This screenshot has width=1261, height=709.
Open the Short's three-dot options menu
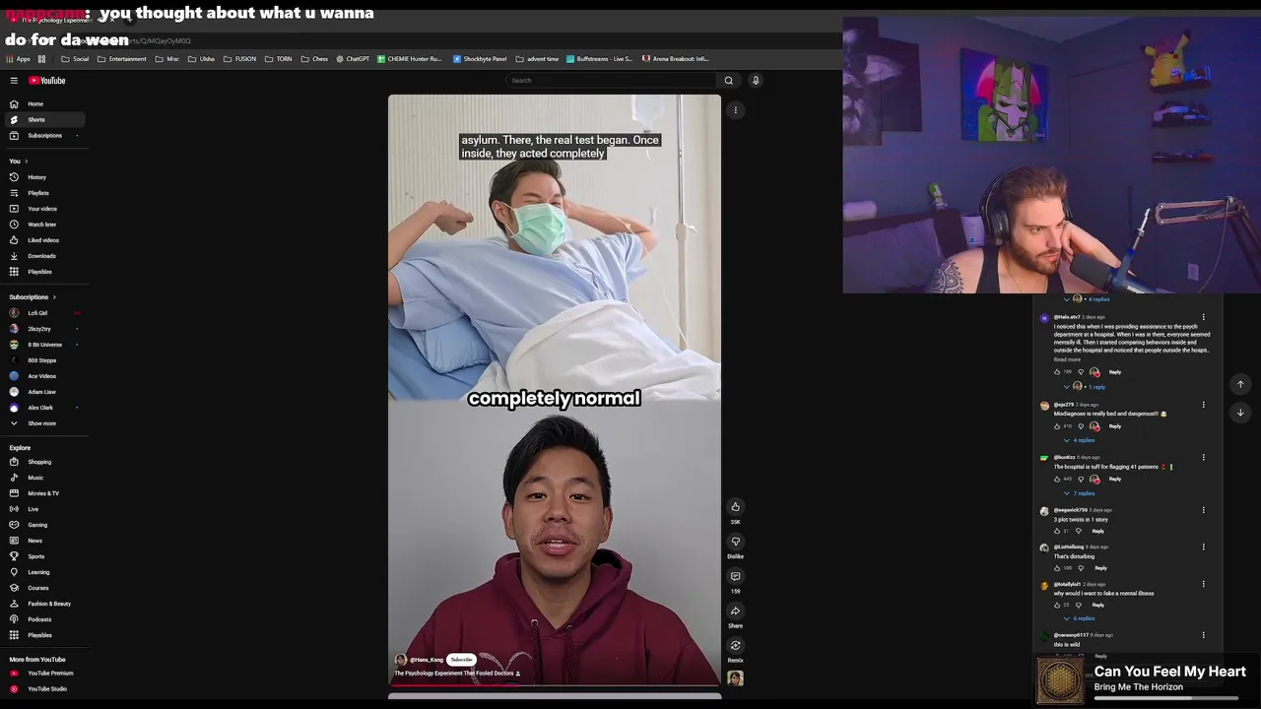coord(735,110)
